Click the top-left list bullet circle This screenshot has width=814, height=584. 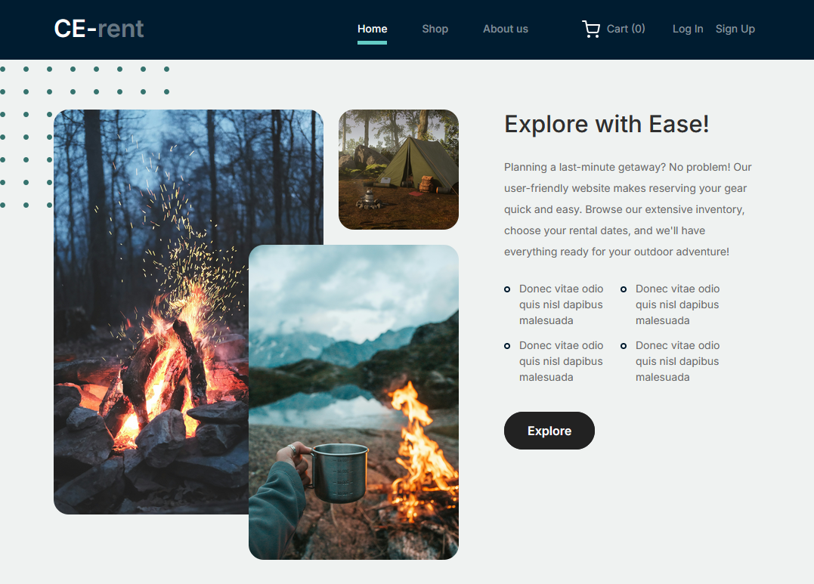click(507, 289)
